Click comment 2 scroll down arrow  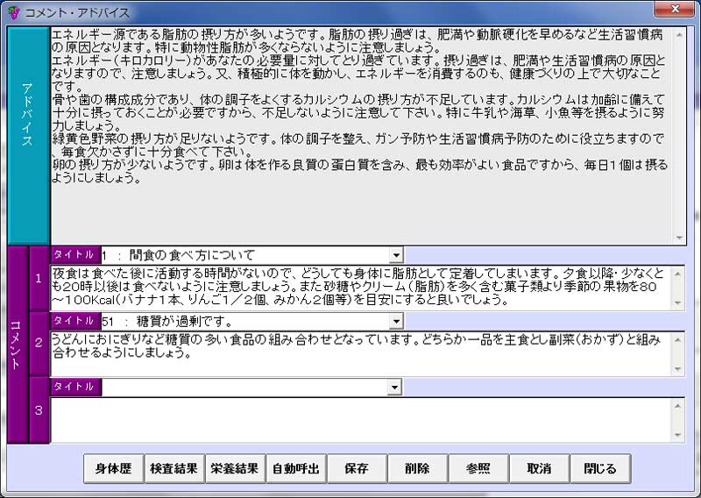point(677,369)
